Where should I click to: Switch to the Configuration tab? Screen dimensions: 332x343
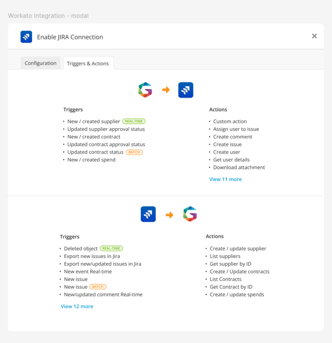41,63
